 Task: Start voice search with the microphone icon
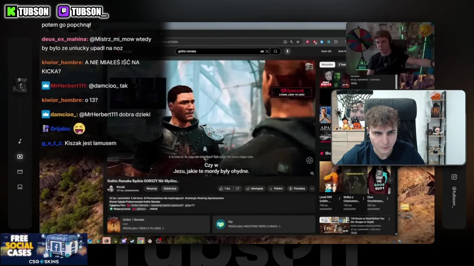[x=287, y=51]
